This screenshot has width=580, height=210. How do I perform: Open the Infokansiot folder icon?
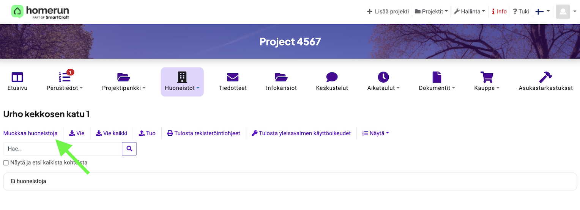281,77
